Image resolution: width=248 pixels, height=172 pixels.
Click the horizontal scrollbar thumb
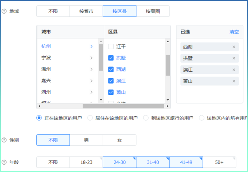coord(123,106)
